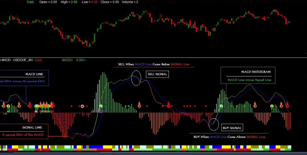This screenshot has height=155, width=307.
Task: Click the MACD HISTOGRAM heading
Action: (256, 72)
